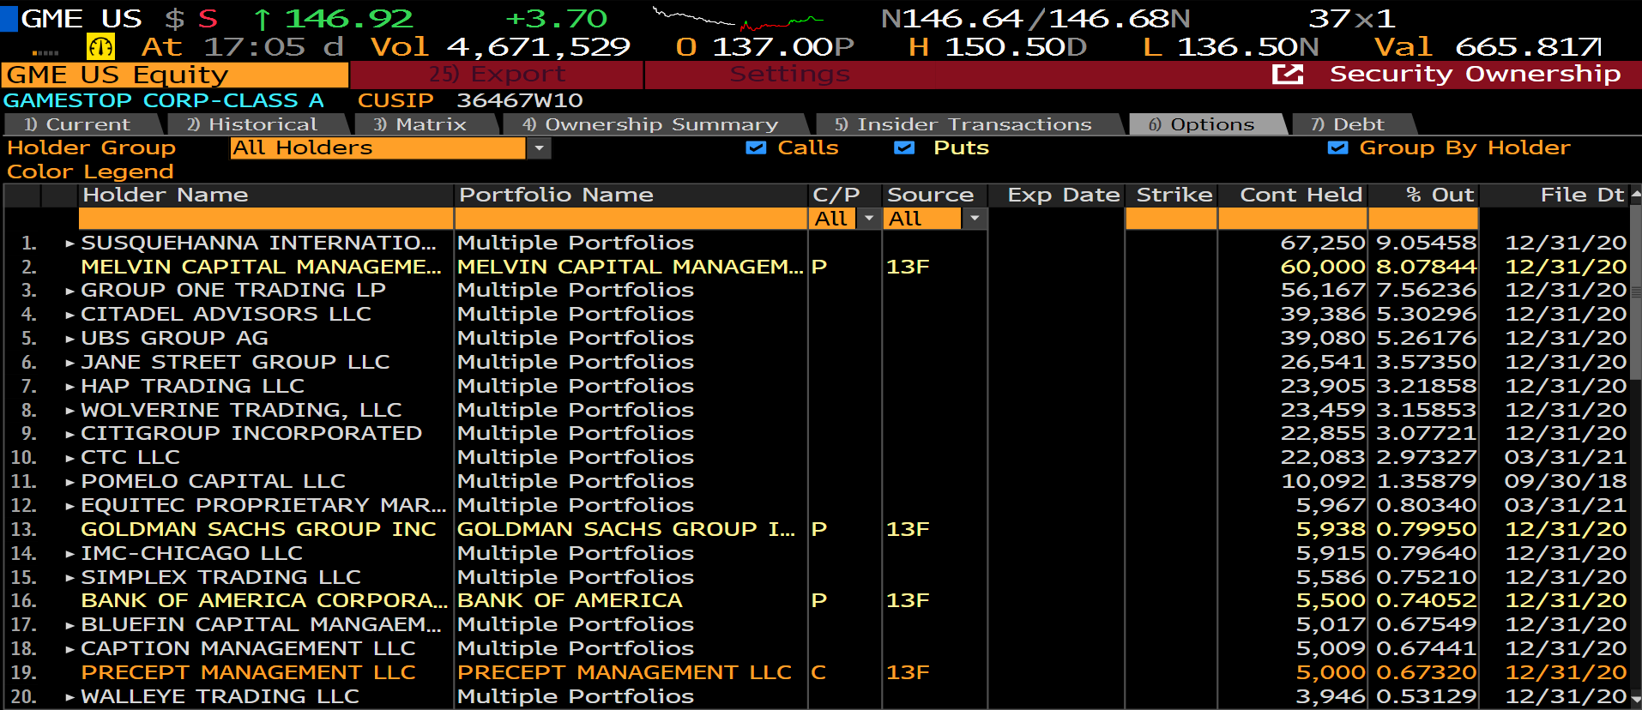Expand Walleye Trading LLC row
This screenshot has width=1642, height=710.
(x=70, y=697)
